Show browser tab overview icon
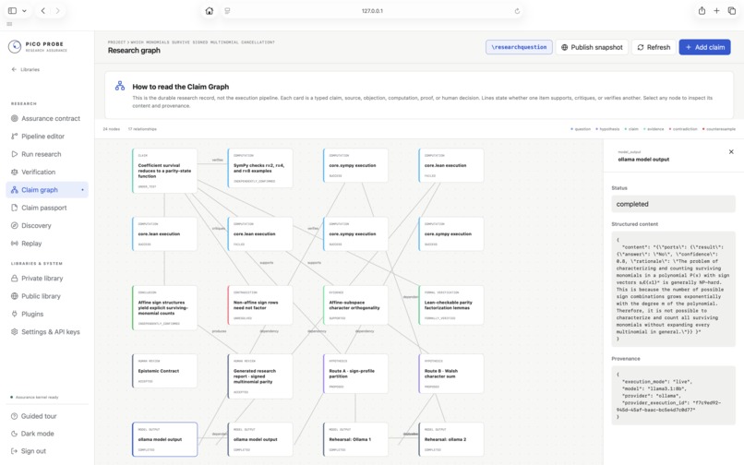 (x=732, y=11)
